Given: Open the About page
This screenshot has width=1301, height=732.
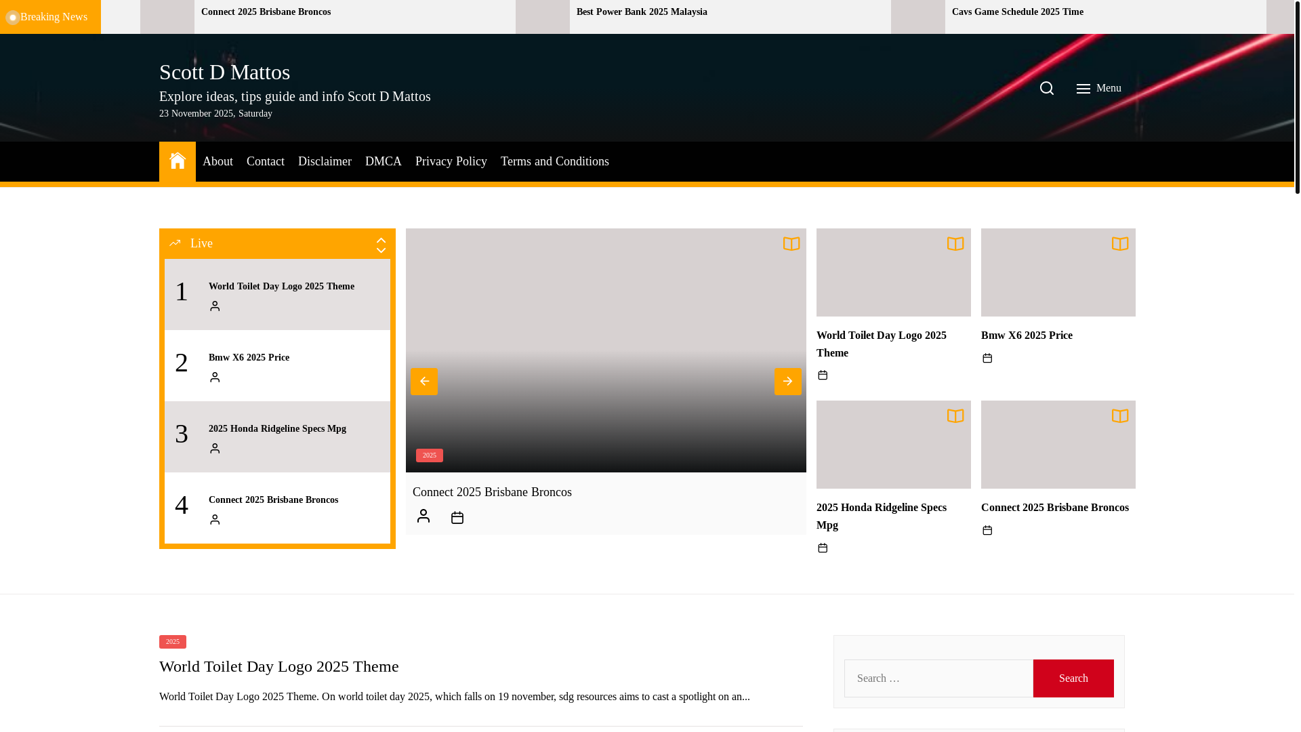Looking at the screenshot, I should pyautogui.click(x=218, y=161).
